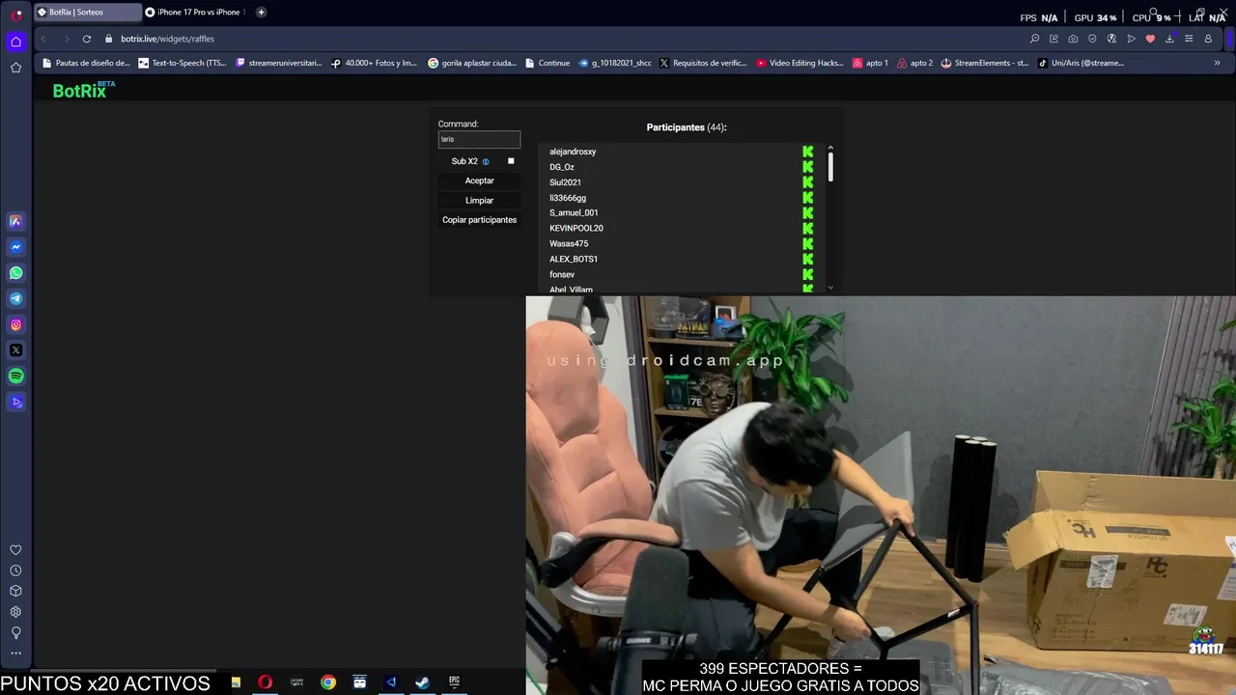Open the Text-to-Speech bookmark
The height and width of the screenshot is (695, 1236).
pos(183,63)
